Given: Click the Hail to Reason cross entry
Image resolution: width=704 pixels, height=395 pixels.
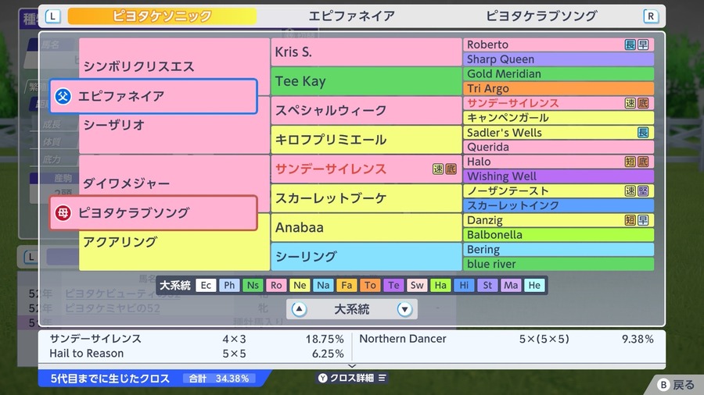Looking at the screenshot, I should pyautogui.click(x=196, y=354).
